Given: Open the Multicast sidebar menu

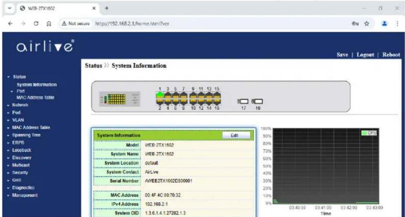Looking at the screenshot, I should [21, 165].
